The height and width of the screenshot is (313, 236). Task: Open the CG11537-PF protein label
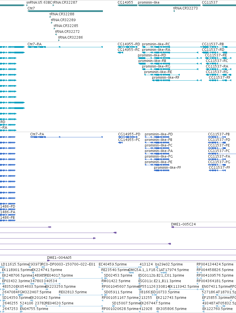pos(219,167)
